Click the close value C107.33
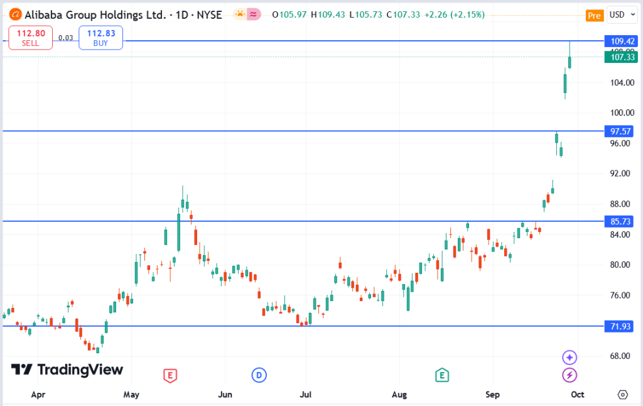This screenshot has height=406, width=643. tap(404, 15)
